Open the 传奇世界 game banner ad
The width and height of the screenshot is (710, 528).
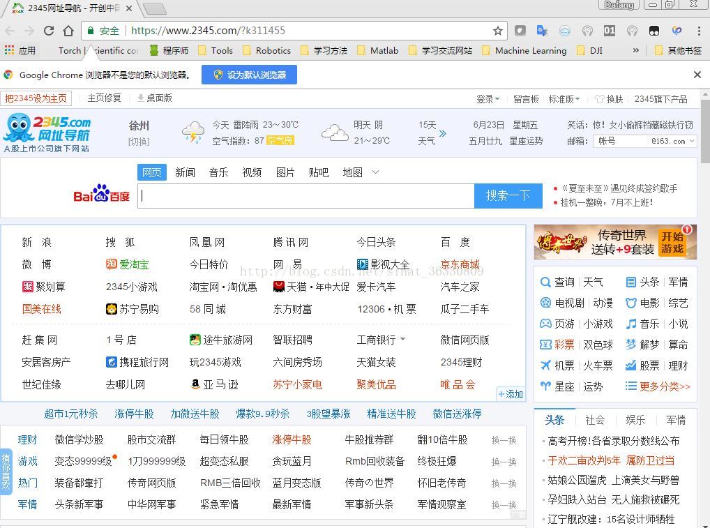[615, 242]
